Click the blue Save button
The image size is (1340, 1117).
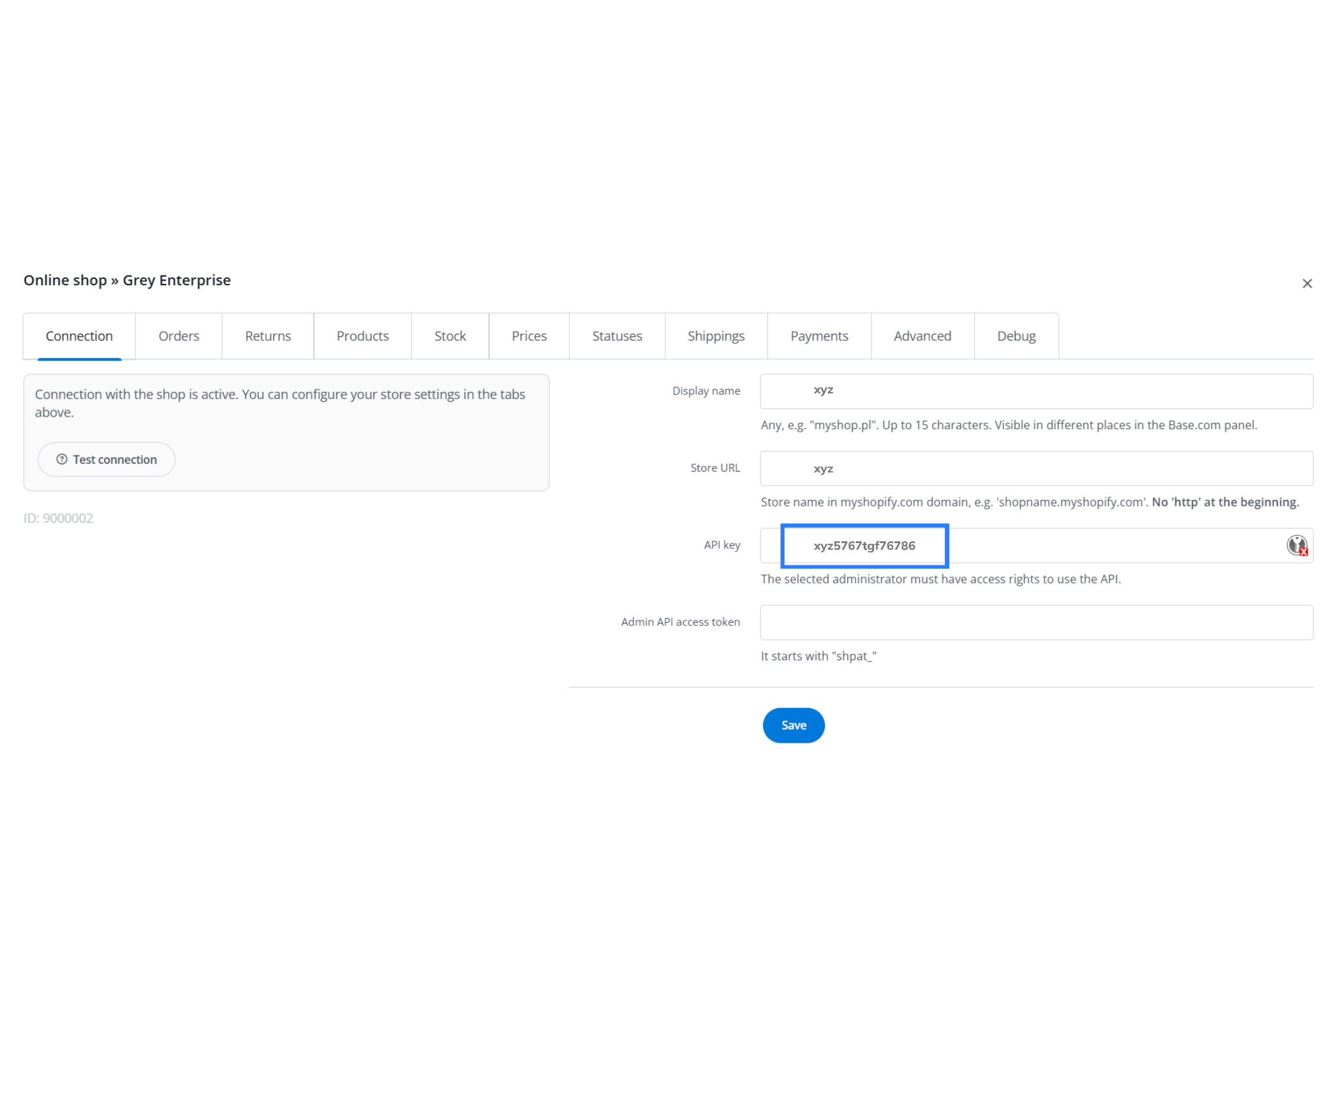[793, 725]
